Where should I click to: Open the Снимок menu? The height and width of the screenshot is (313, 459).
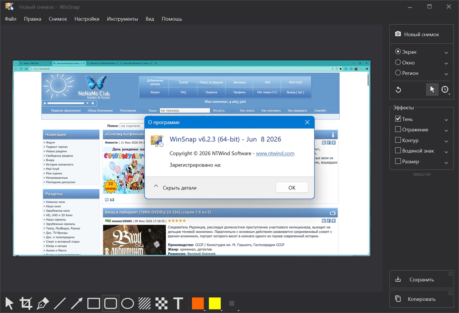(x=58, y=19)
